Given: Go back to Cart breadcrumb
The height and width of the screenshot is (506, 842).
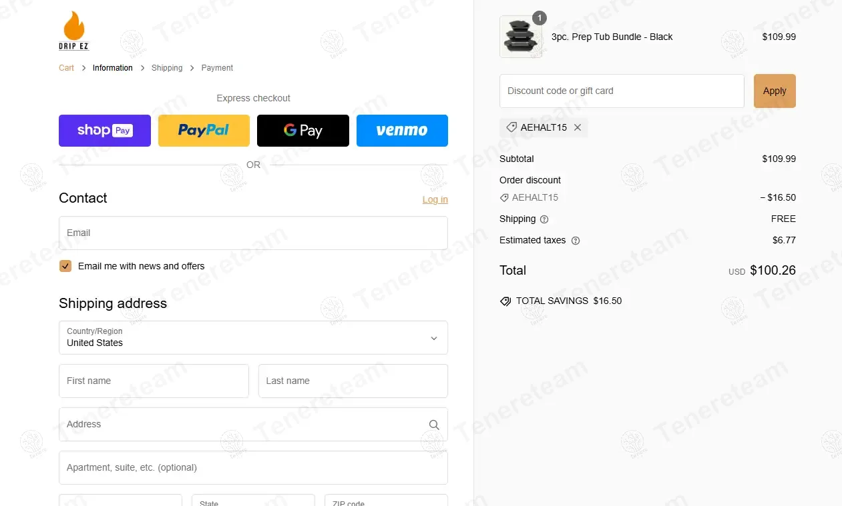Looking at the screenshot, I should click(x=67, y=68).
